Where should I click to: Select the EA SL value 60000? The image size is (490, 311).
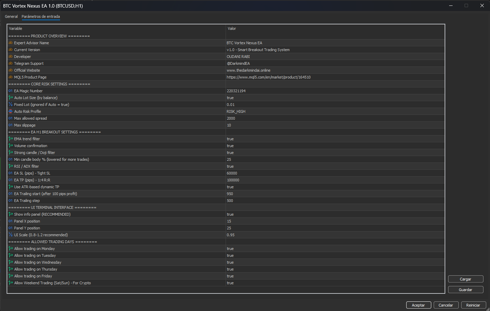pos(232,173)
